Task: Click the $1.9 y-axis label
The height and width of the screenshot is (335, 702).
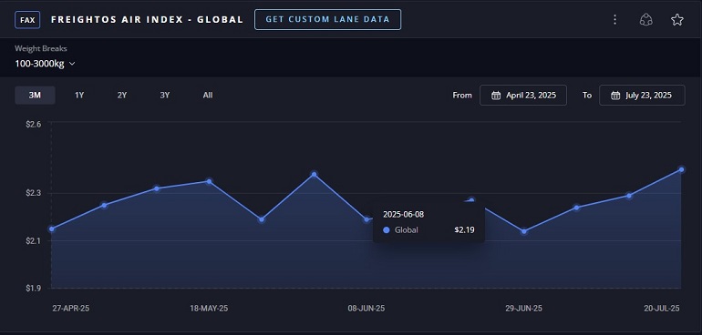Action: click(34, 289)
